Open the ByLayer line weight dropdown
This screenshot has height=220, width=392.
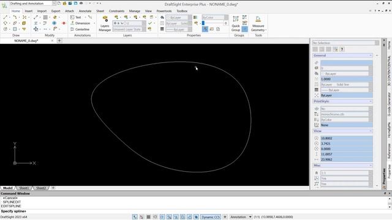coord(179,29)
